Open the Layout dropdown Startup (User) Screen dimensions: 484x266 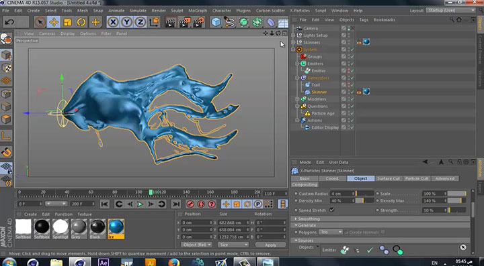450,11
